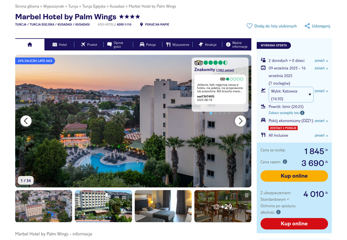Click the yellow Kup online button
Image resolution: width=347 pixels, height=240 pixels.
coord(294,176)
